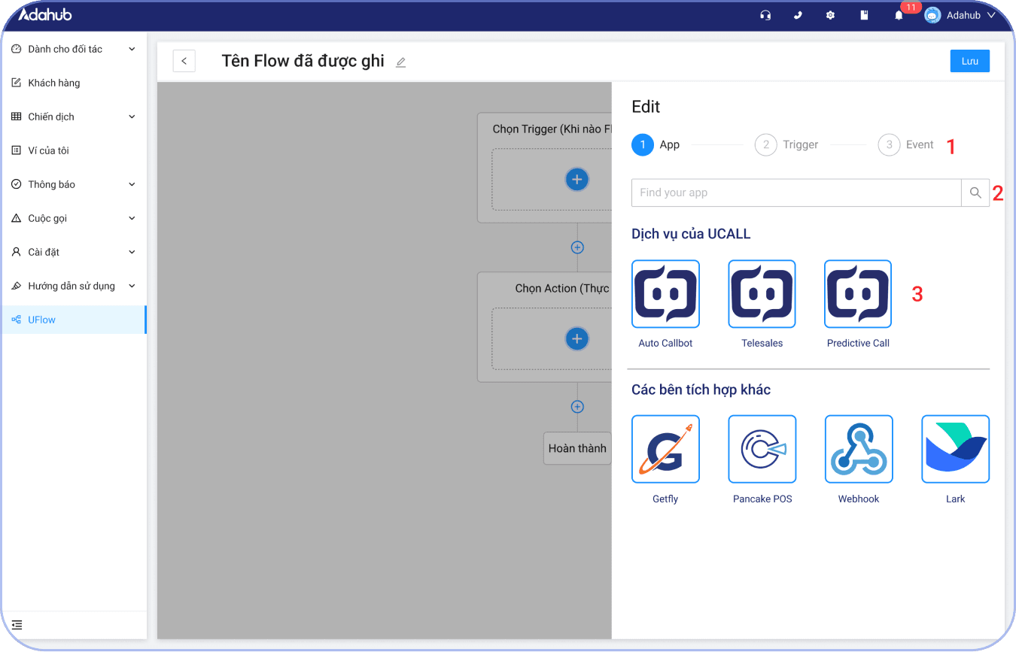Click the Lưu button to save
1016x652 pixels.
[x=969, y=61]
